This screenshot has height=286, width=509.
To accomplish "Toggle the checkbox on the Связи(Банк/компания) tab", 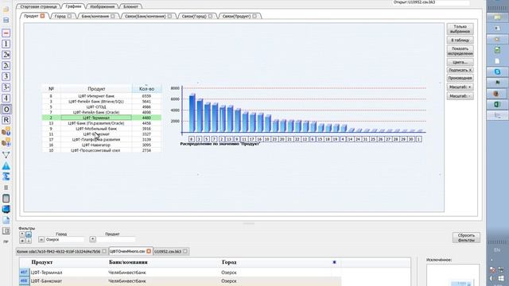I will 169,16.
